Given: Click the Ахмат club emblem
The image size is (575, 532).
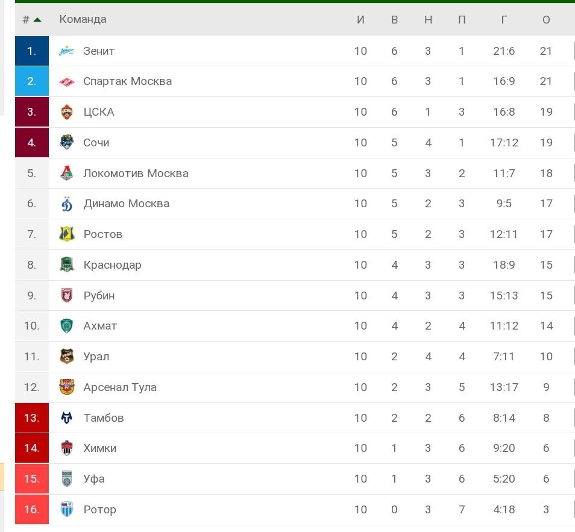Looking at the screenshot, I should (66, 325).
